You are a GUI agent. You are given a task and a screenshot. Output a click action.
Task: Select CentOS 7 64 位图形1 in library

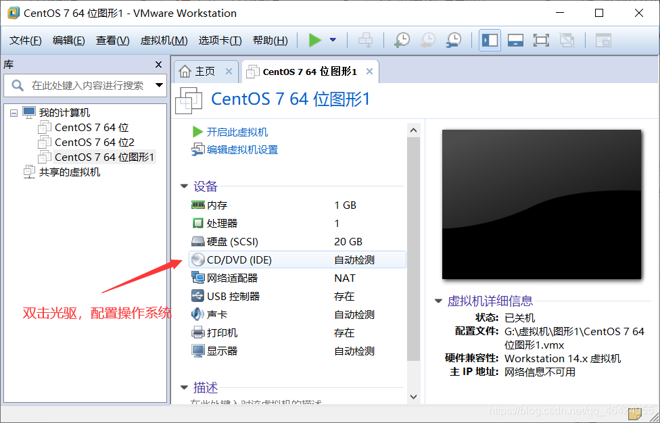coord(104,157)
